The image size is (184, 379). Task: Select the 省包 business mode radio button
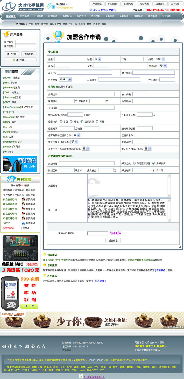coord(61,121)
